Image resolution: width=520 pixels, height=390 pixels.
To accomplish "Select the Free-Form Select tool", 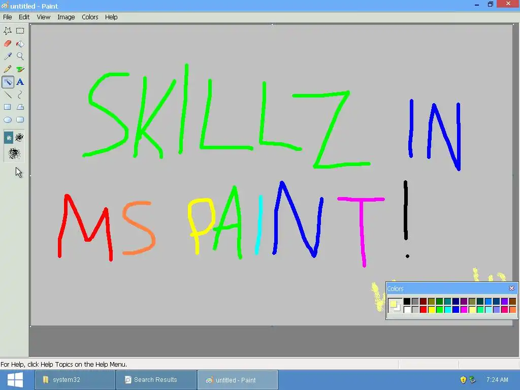I will [x=8, y=31].
